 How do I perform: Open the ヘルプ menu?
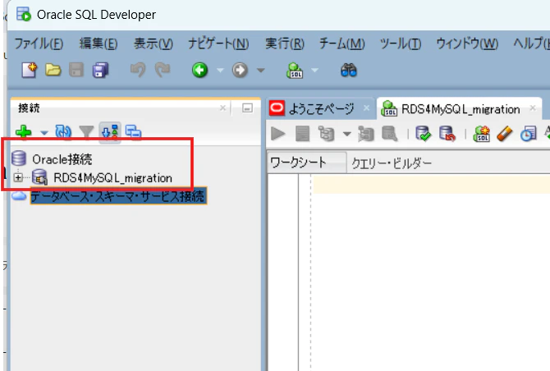(x=531, y=44)
